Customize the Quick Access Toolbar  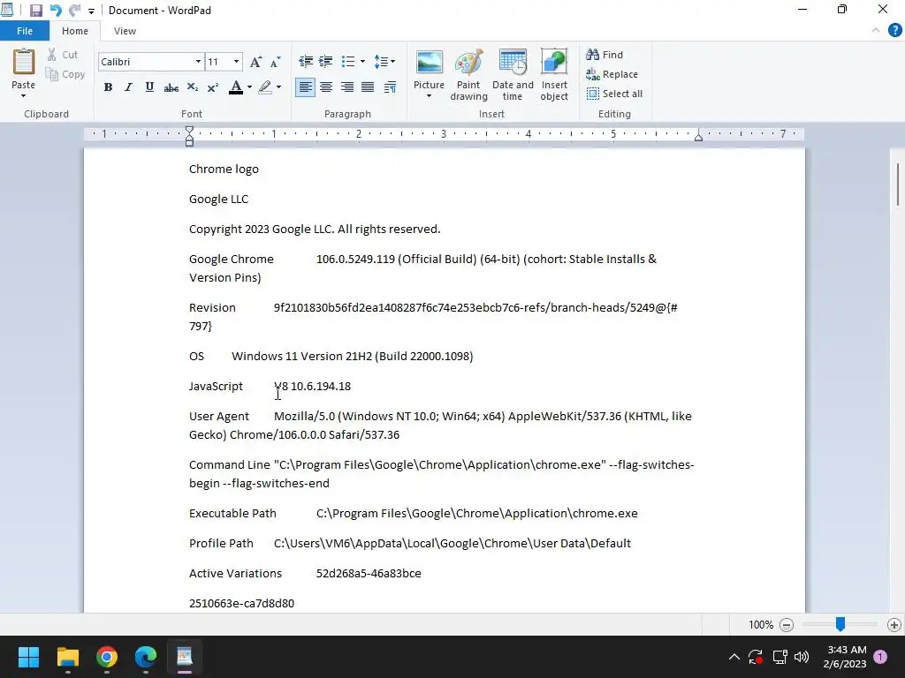tap(91, 11)
